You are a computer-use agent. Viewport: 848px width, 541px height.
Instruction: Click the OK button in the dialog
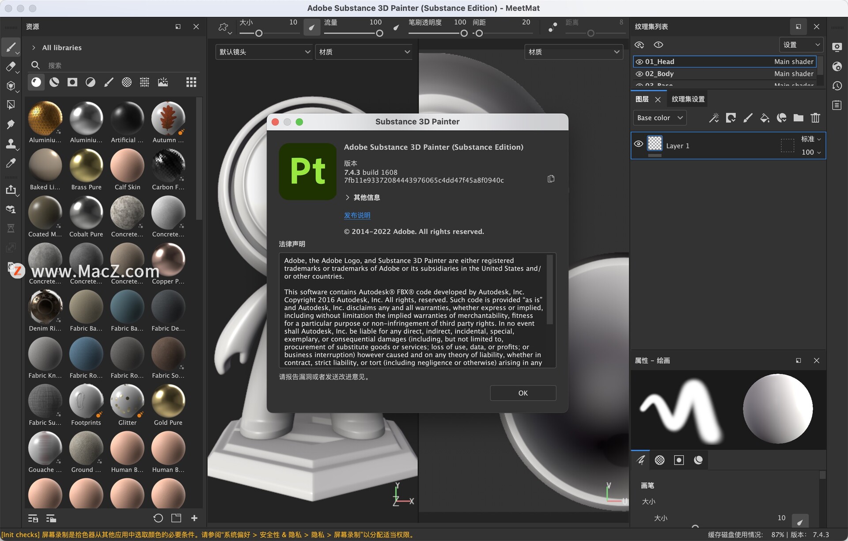(x=522, y=393)
